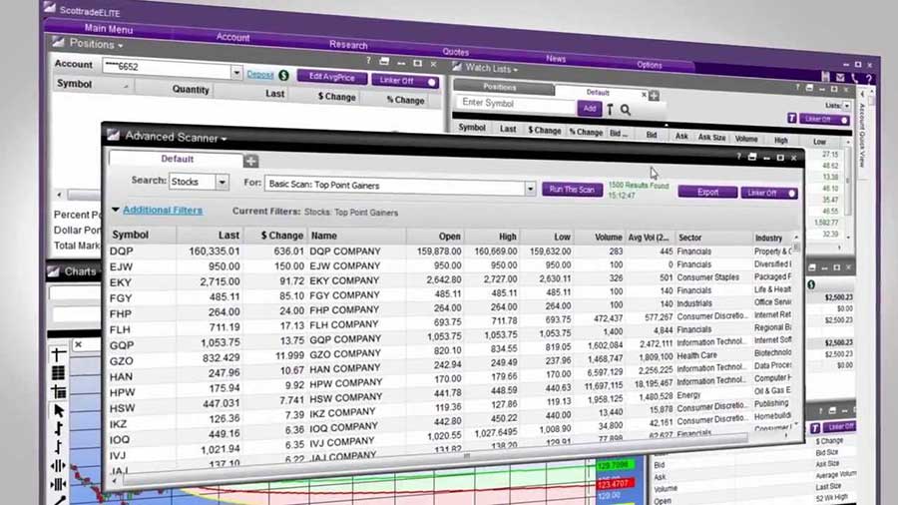Viewport: 898px width, 505px height.
Task: Collapse the Additional Filters triangle
Action: click(x=115, y=210)
